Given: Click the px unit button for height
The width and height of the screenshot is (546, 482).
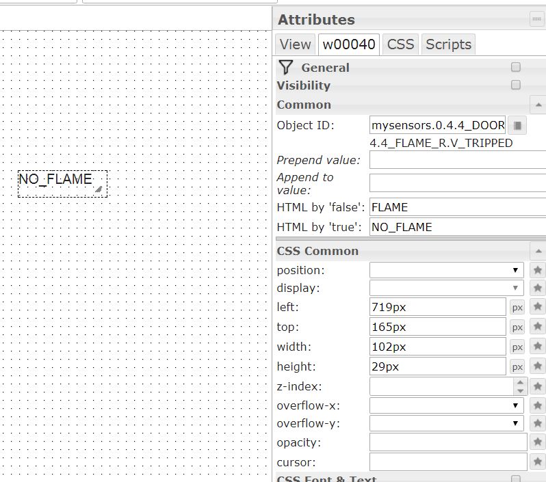Looking at the screenshot, I should coord(517,366).
